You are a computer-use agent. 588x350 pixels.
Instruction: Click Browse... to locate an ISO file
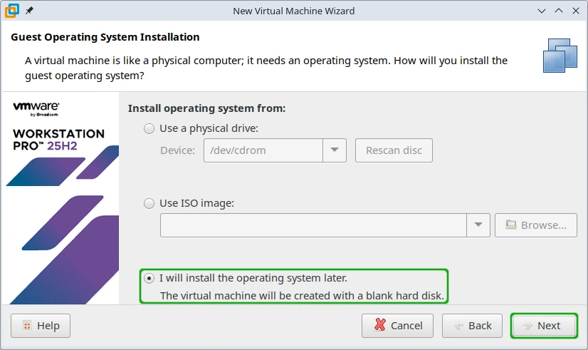point(536,225)
